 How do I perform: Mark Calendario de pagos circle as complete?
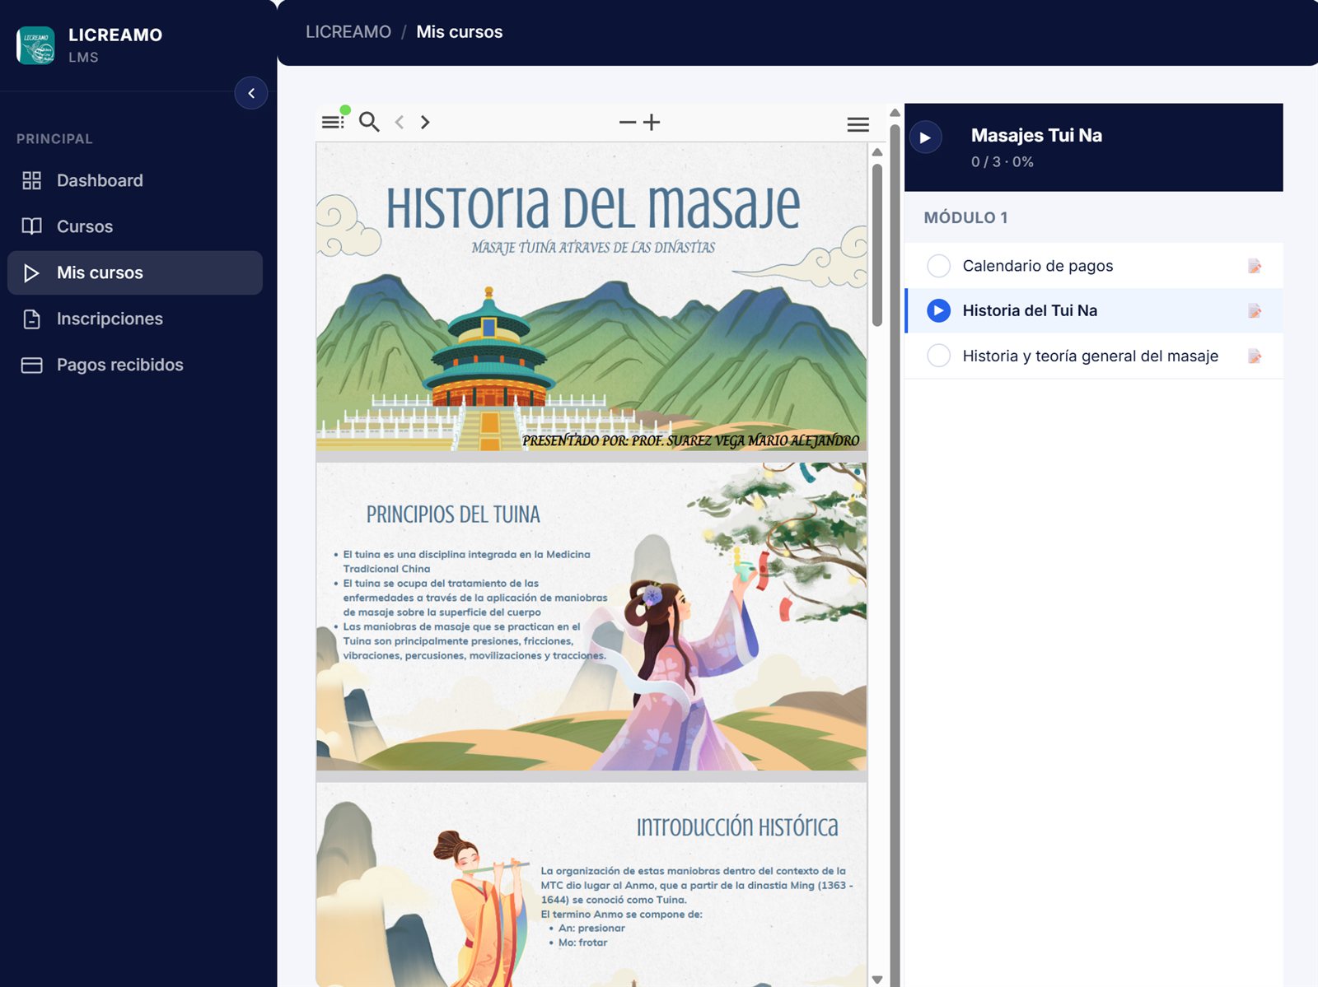[939, 266]
